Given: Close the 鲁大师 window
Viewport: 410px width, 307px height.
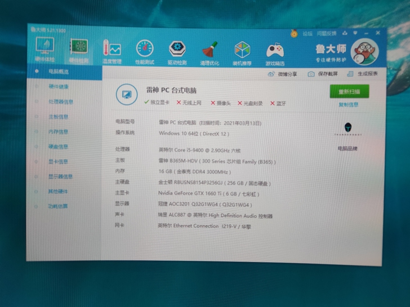Looking at the screenshot, I should 378,33.
